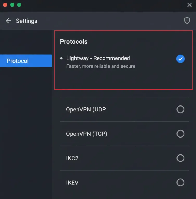Click the Lightway - Recommended label

click(98, 58)
